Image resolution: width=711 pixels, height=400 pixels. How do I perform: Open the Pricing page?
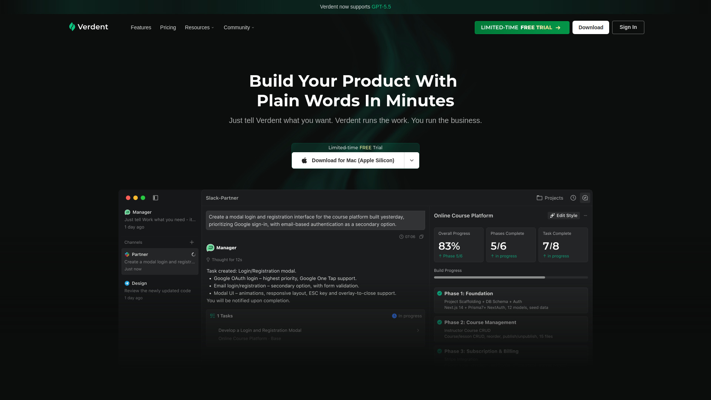click(168, 27)
